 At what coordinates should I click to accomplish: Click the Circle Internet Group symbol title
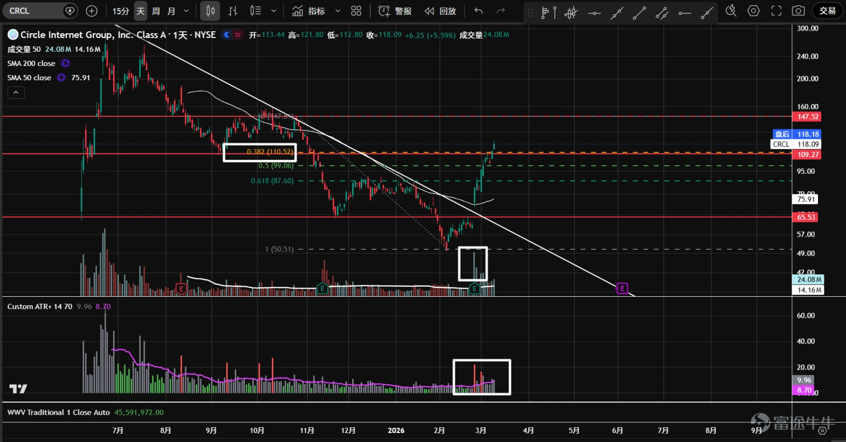pyautogui.click(x=118, y=35)
